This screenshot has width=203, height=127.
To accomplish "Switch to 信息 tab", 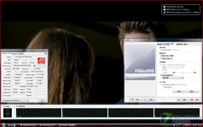I will point(186,44).
